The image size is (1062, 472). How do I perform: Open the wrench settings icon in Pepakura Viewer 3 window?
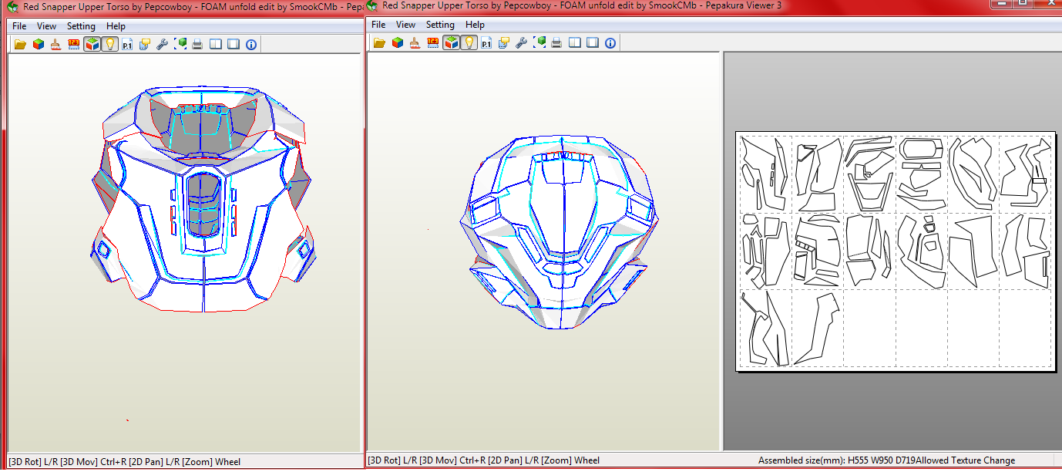[x=522, y=42]
